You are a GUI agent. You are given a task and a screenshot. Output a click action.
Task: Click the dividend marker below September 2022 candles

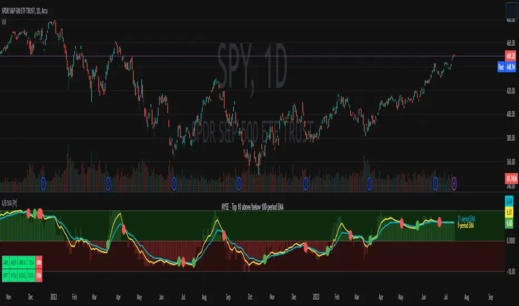[239, 183]
